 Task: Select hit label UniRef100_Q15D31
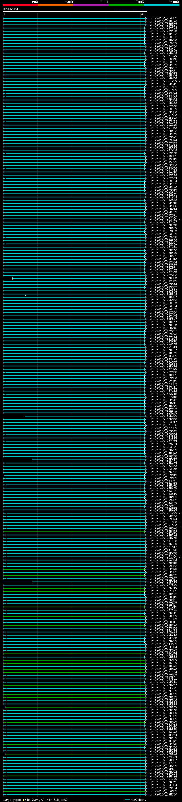point(163,156)
